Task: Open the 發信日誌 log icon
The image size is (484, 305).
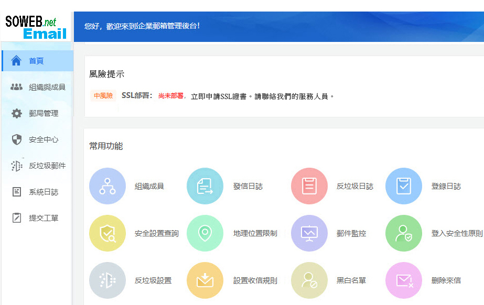Action: coord(205,186)
